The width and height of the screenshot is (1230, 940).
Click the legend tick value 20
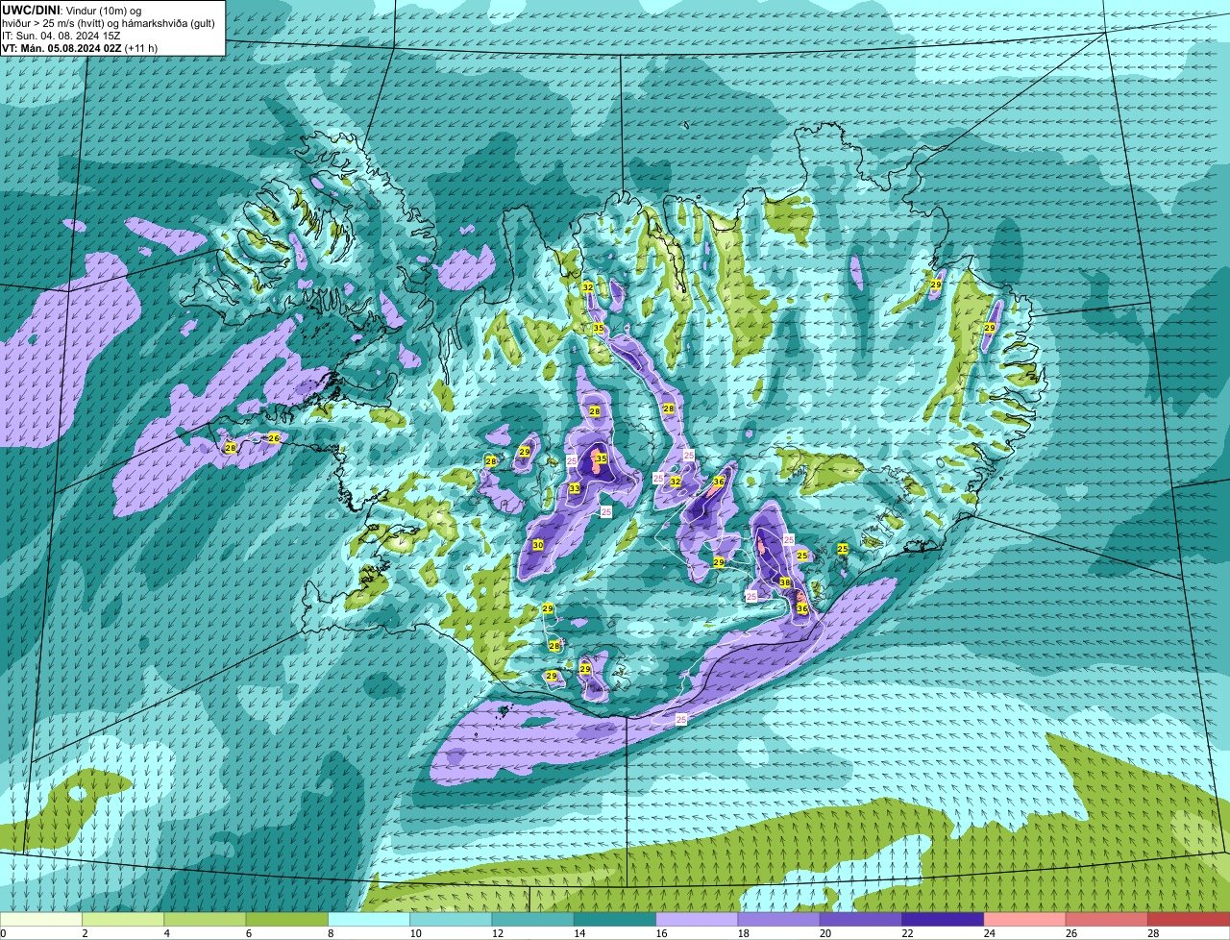824,933
